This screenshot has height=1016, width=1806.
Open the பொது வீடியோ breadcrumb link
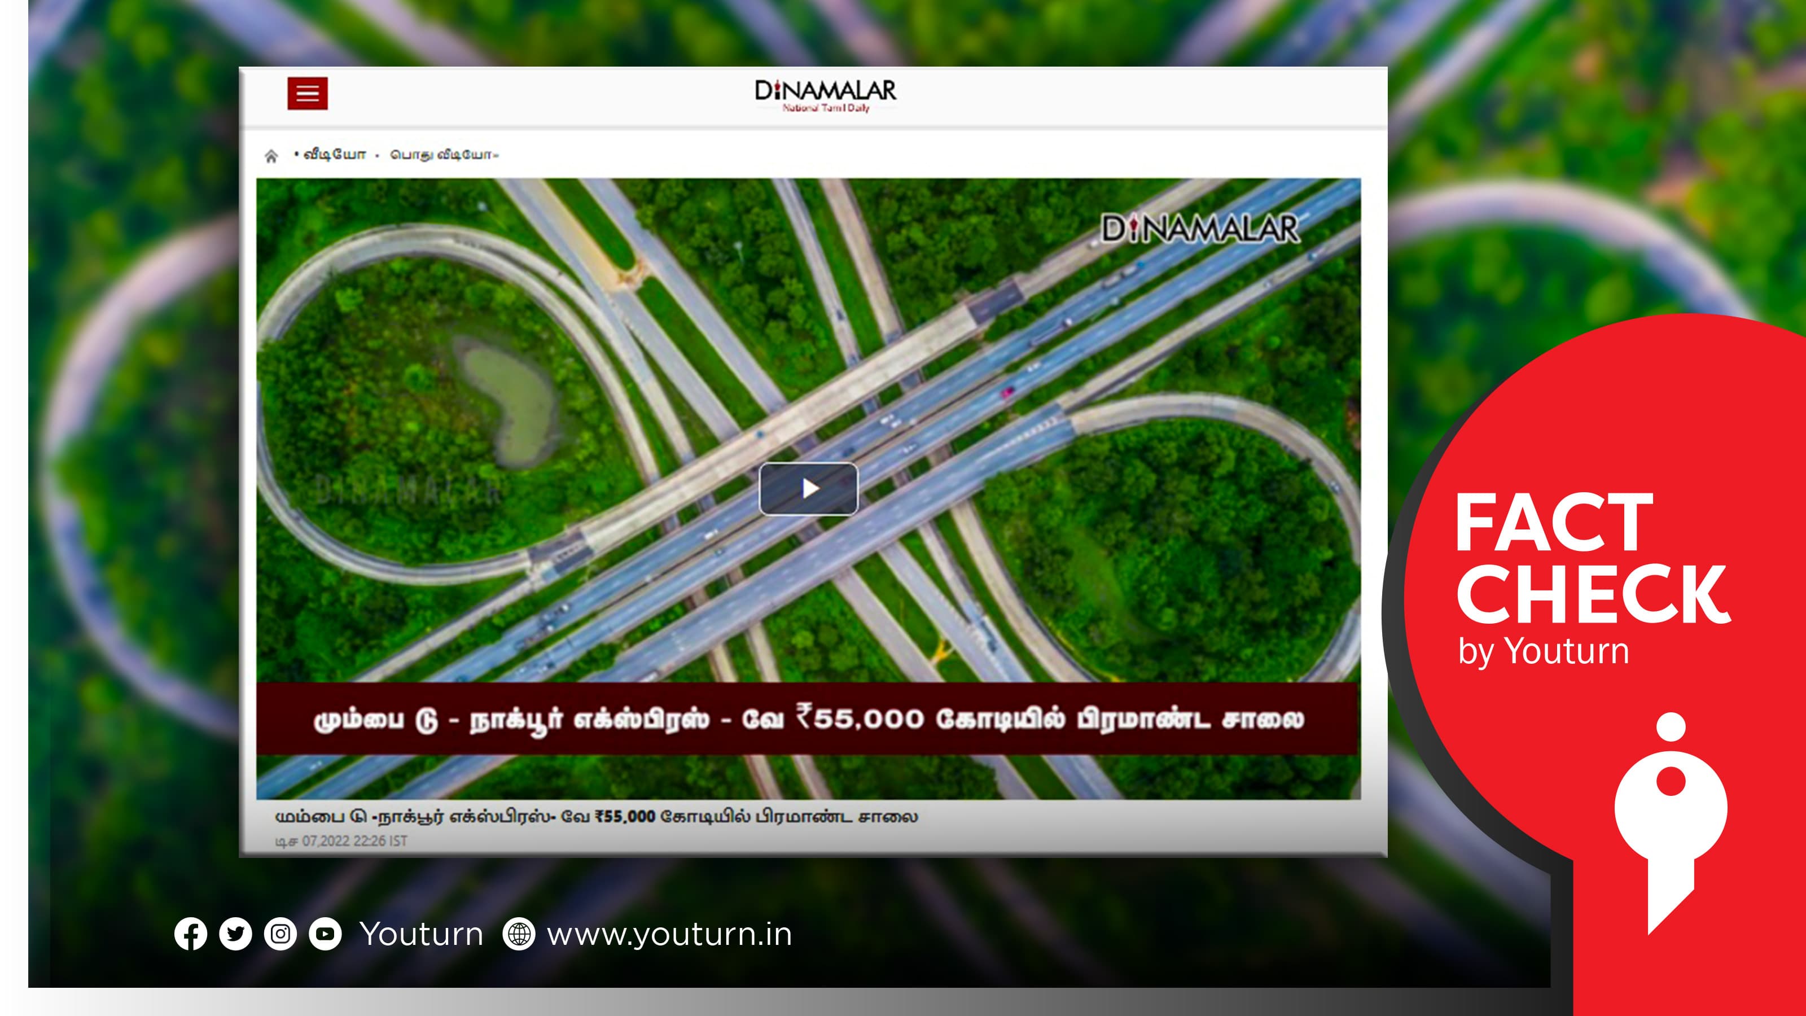click(x=442, y=154)
